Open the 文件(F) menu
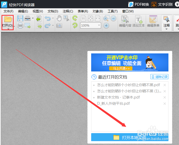This screenshot has width=179, height=145. [8, 11]
